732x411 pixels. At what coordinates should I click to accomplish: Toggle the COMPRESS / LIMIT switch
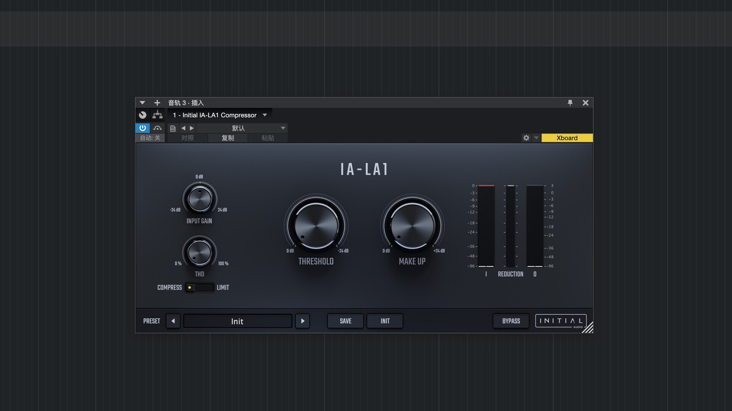click(199, 287)
